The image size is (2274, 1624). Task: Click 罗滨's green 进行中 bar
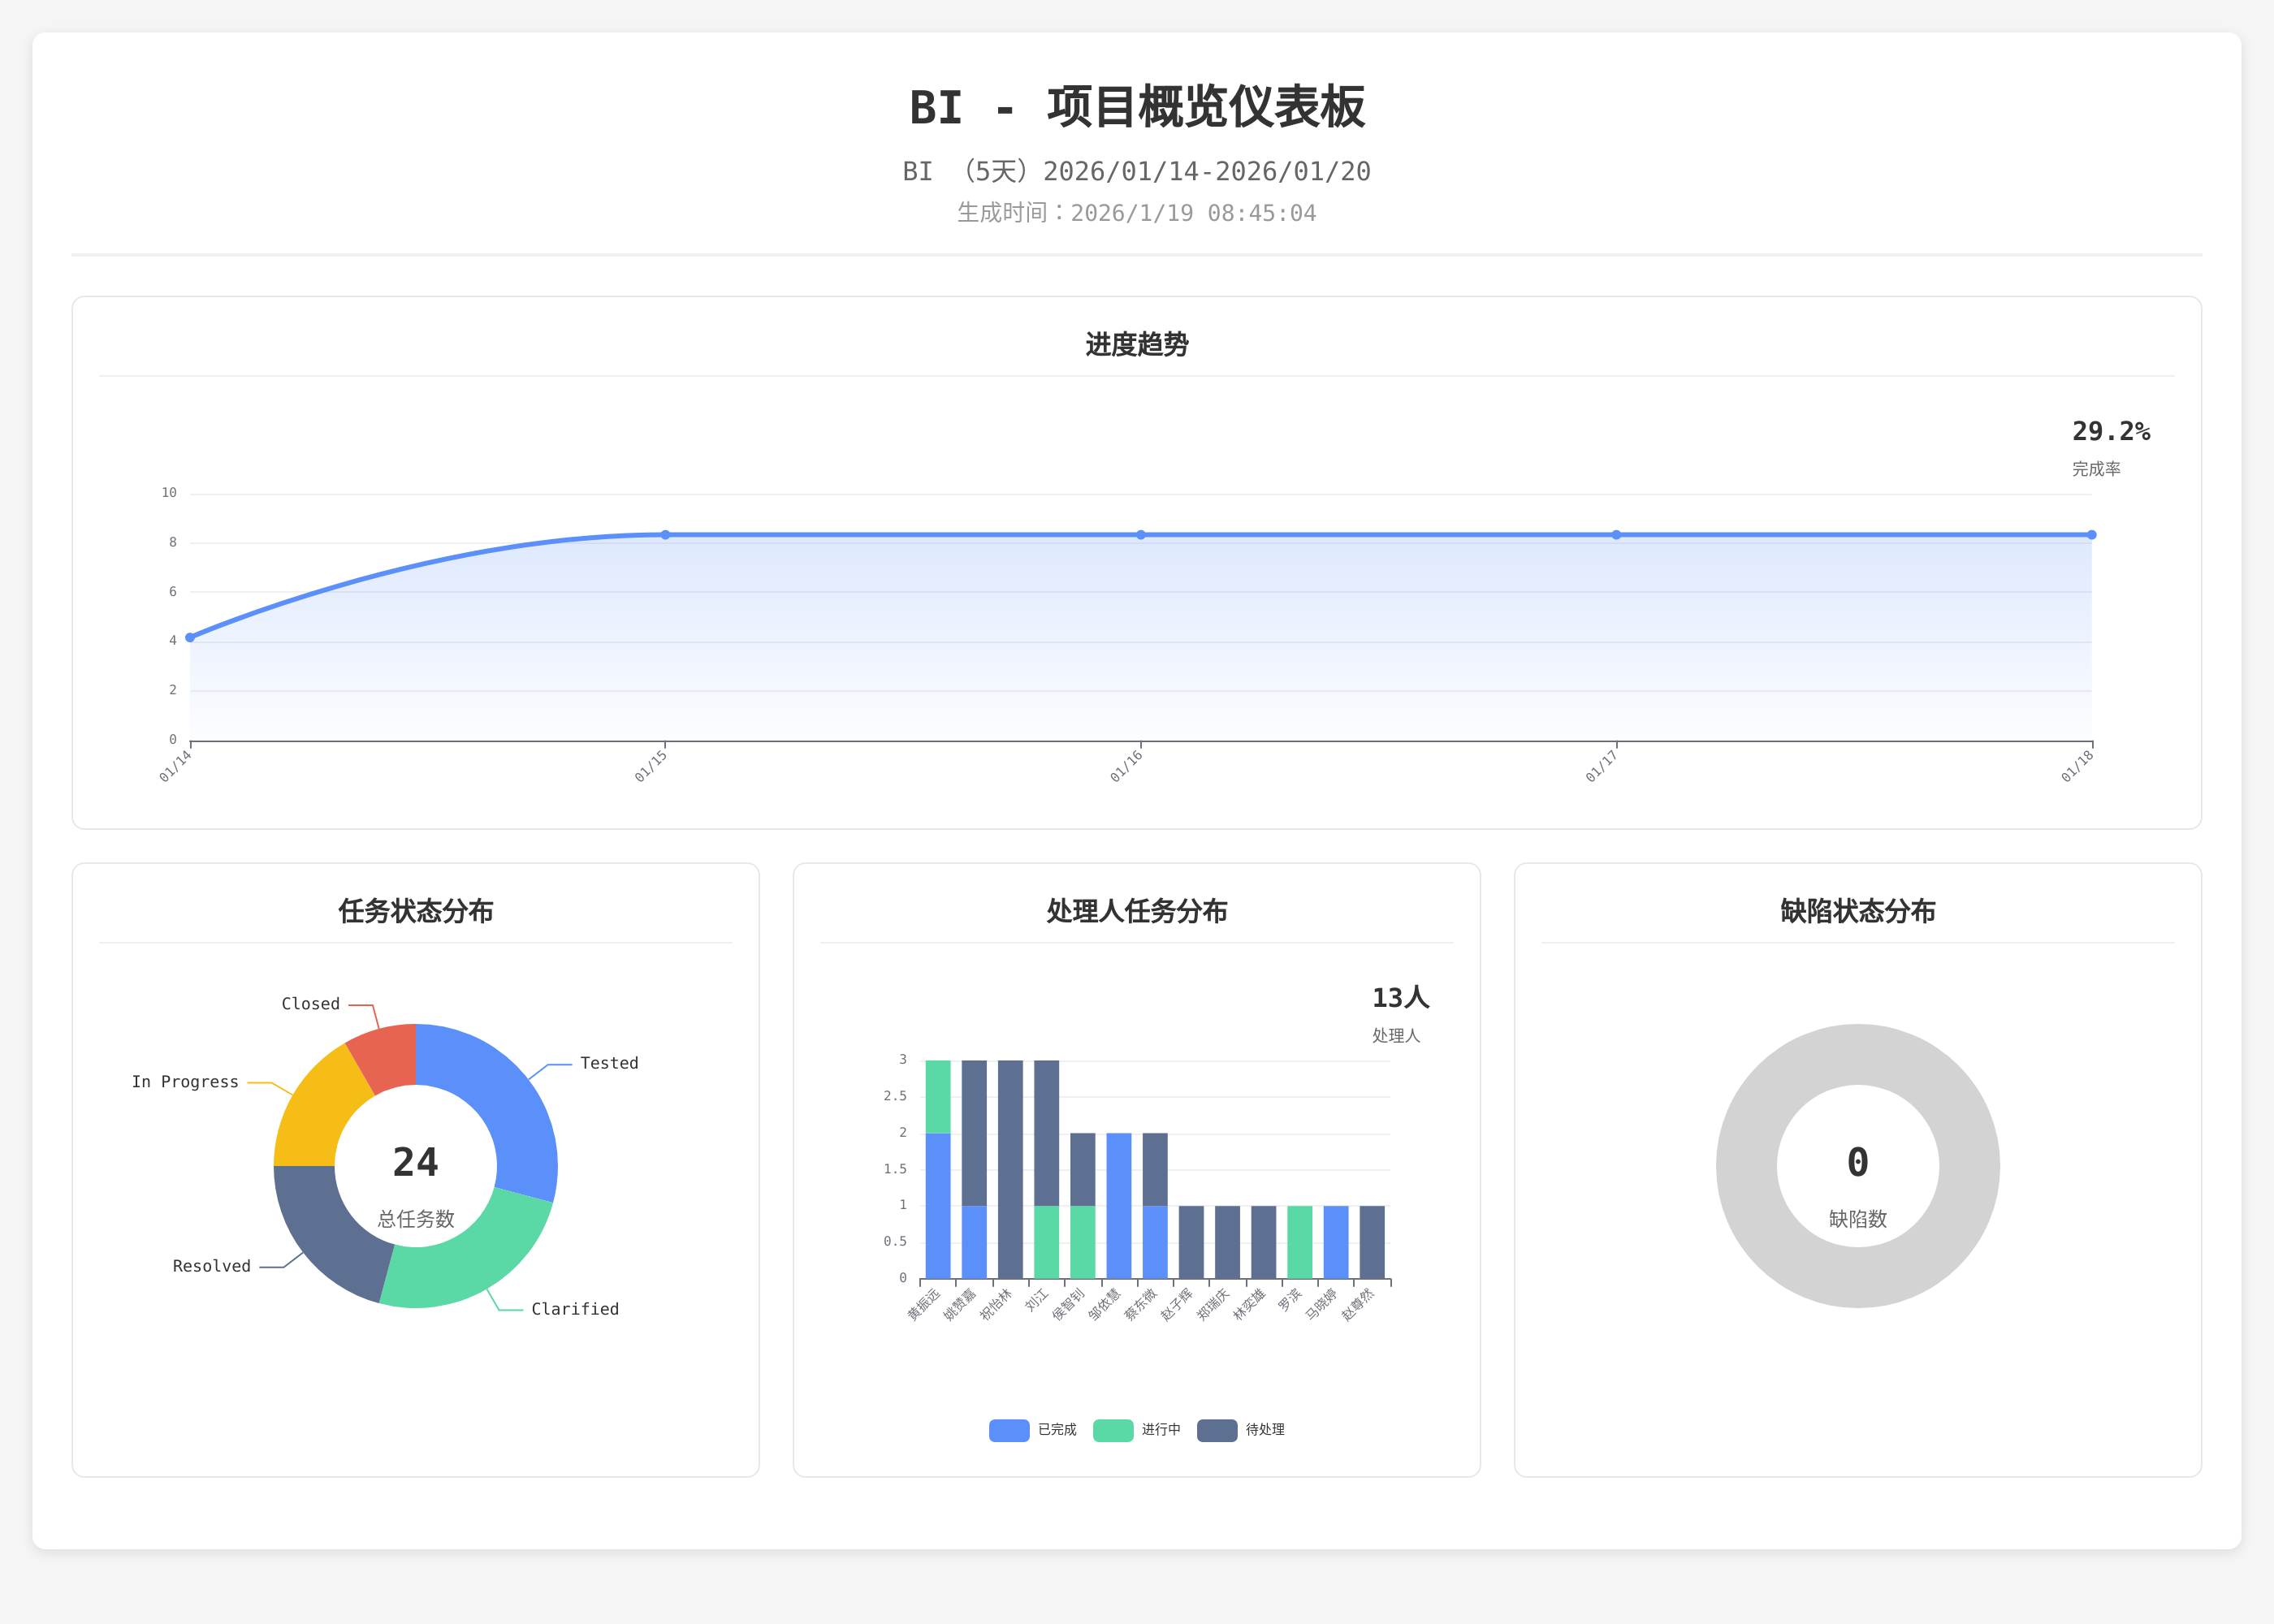tap(1299, 1242)
